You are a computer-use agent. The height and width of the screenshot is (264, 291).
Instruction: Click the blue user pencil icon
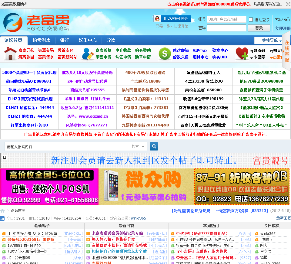point(88,54)
